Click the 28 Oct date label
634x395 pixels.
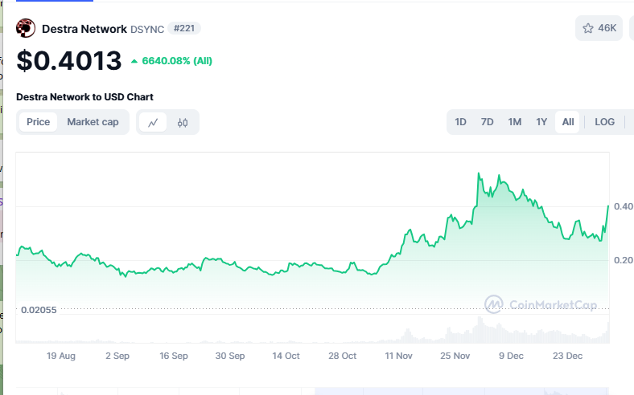click(x=343, y=356)
